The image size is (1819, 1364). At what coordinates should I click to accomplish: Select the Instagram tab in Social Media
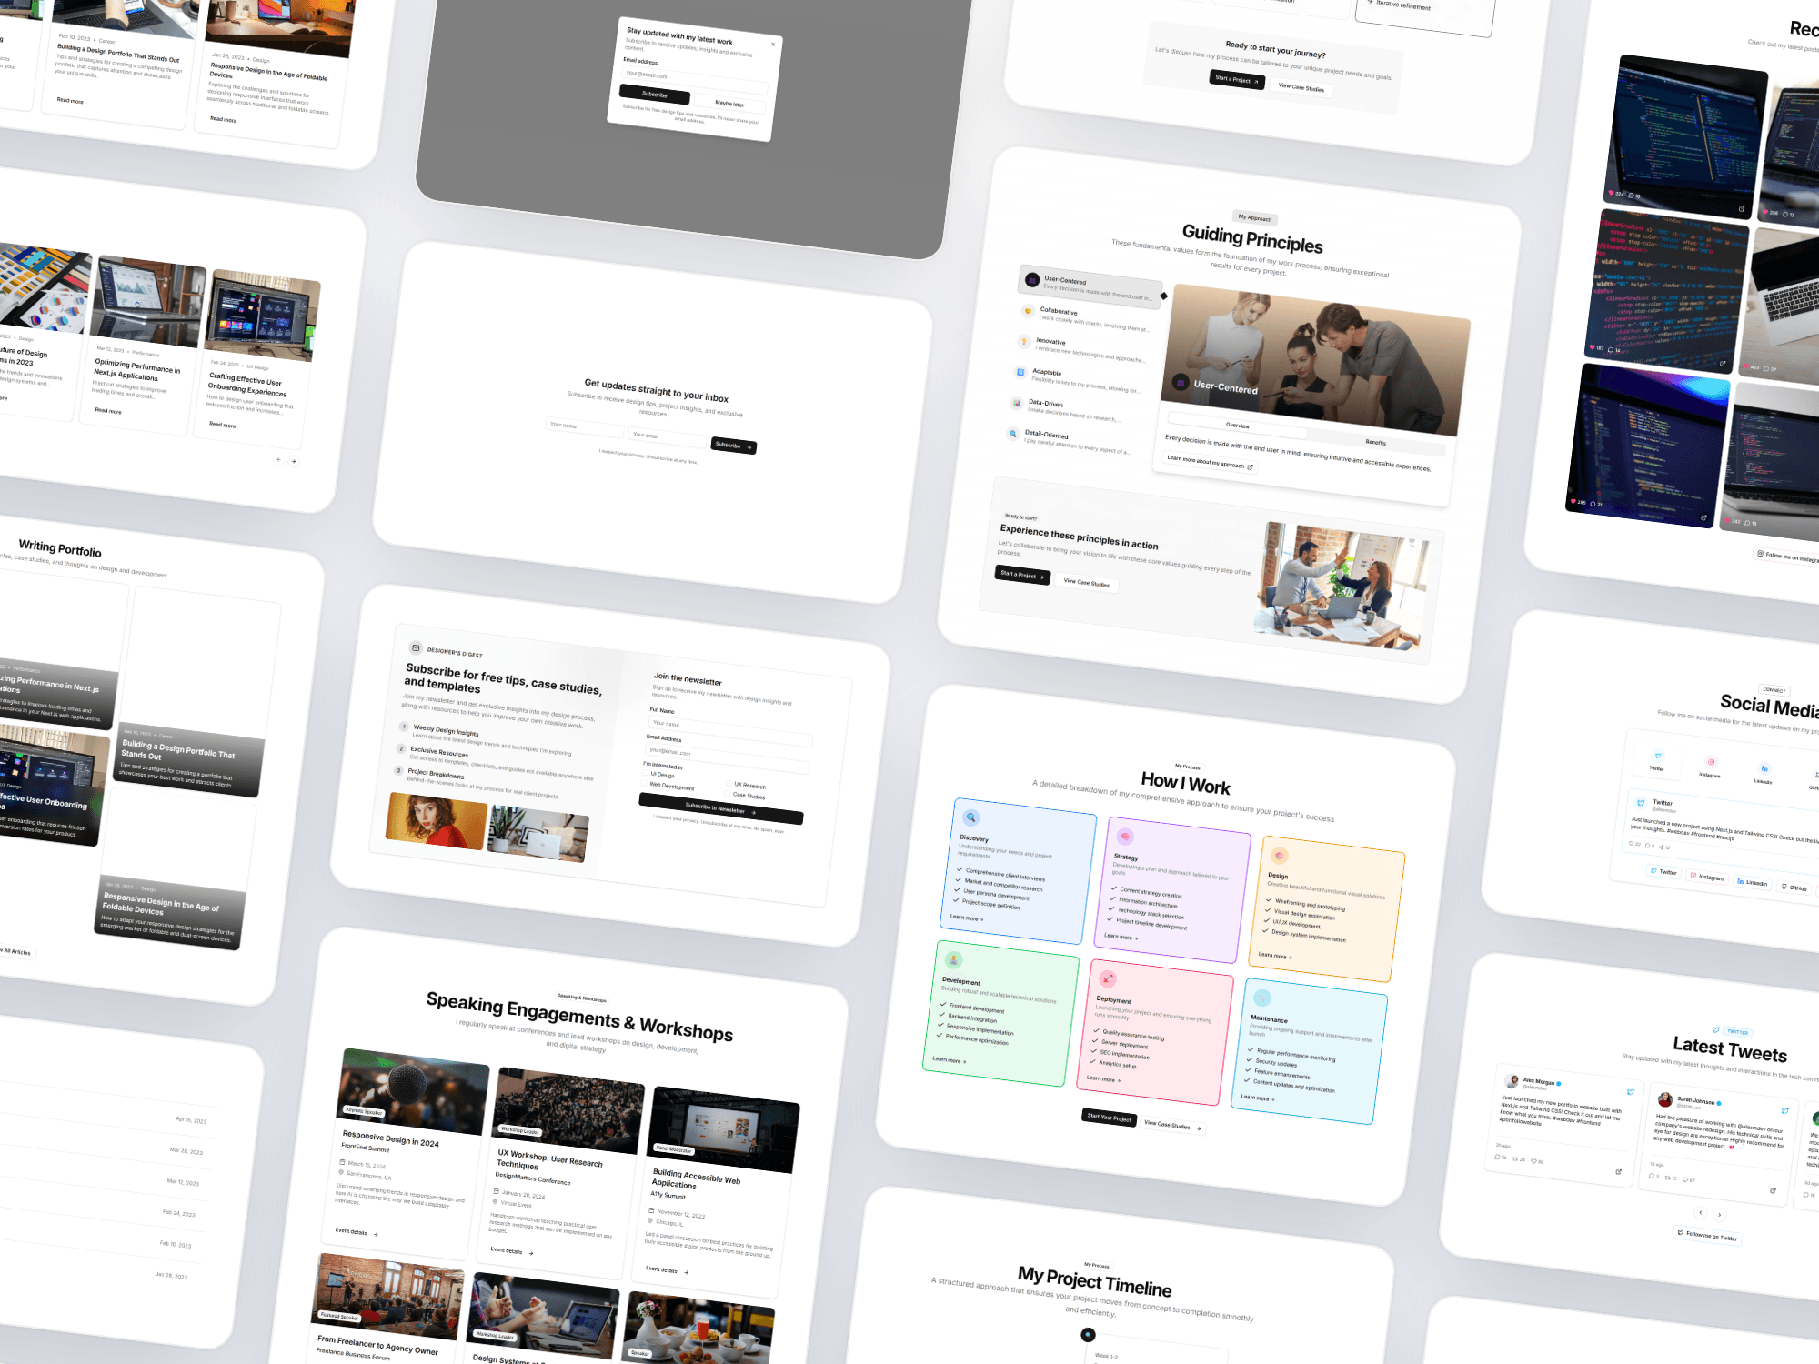coord(1710,767)
